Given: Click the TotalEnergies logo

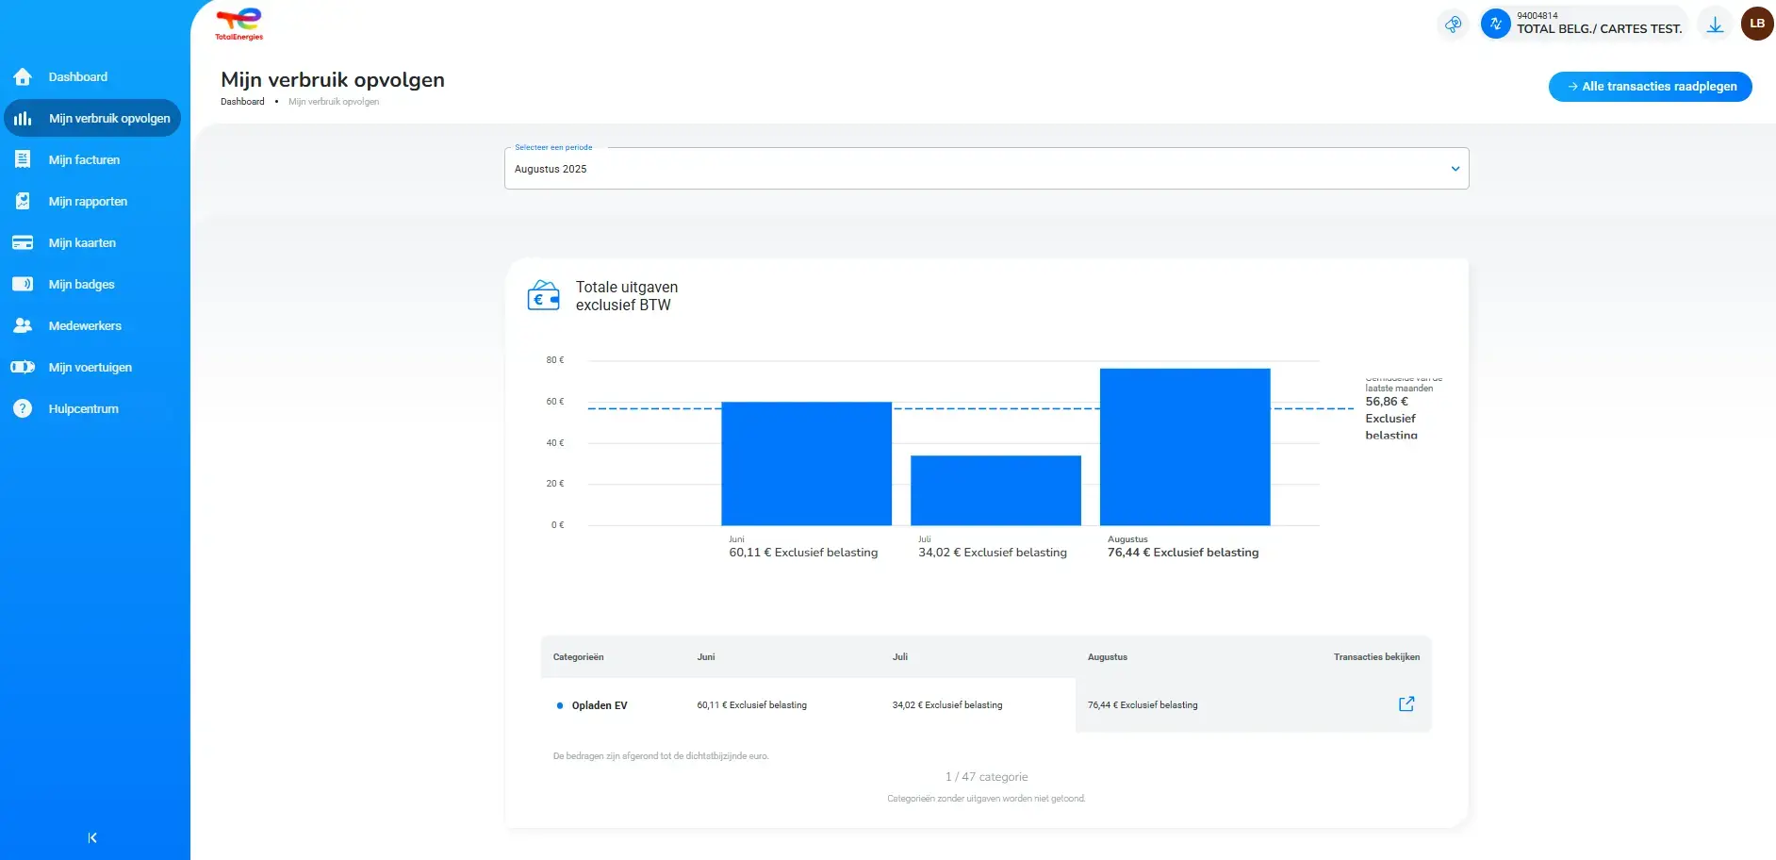Looking at the screenshot, I should pyautogui.click(x=238, y=24).
